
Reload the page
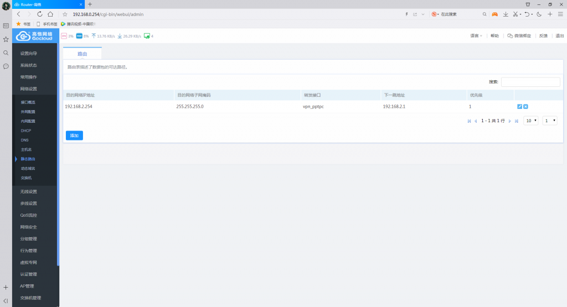point(40,14)
